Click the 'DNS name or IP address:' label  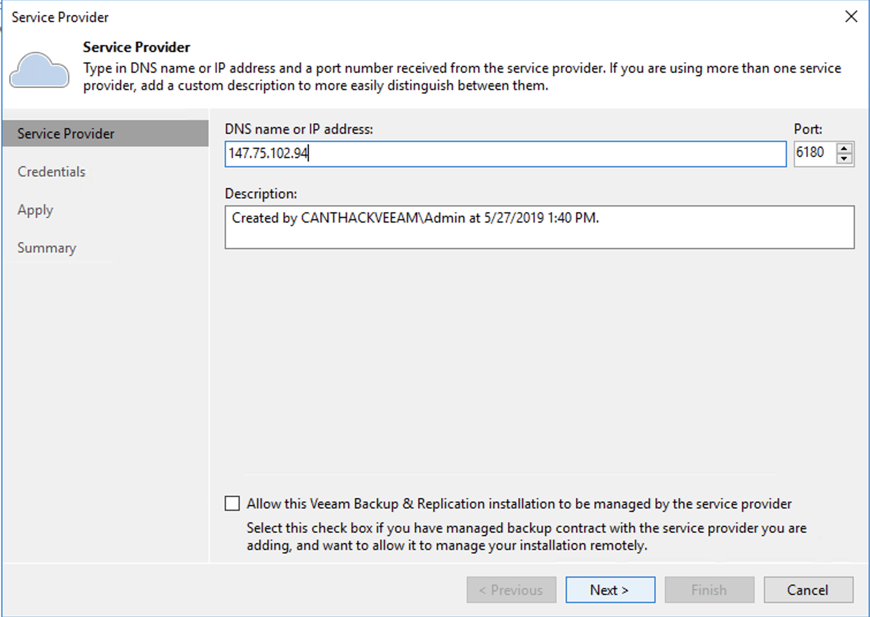pyautogui.click(x=299, y=129)
